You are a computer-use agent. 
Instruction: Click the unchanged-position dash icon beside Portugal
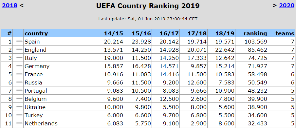pos(19,90)
